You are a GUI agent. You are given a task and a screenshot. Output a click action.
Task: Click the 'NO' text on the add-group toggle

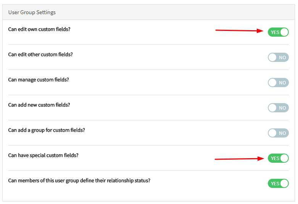(282, 133)
